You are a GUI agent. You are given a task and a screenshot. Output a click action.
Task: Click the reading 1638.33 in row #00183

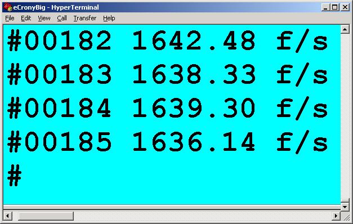coord(194,74)
